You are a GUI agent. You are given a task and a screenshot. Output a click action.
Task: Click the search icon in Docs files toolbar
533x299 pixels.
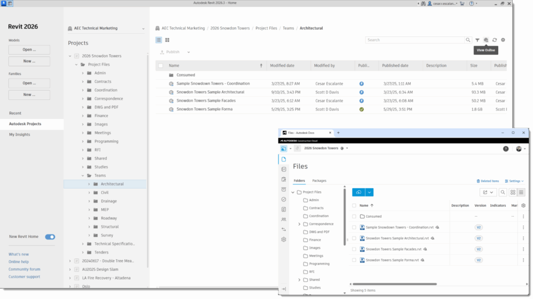point(503,193)
